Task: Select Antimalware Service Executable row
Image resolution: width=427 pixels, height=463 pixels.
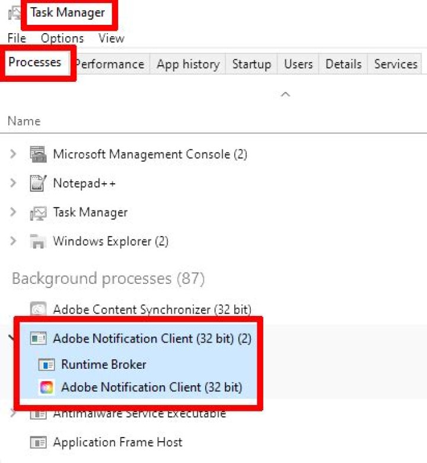Action: point(213,414)
